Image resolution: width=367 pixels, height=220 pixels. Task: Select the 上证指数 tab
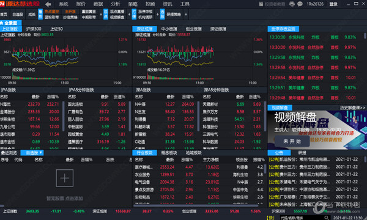(x=10, y=29)
